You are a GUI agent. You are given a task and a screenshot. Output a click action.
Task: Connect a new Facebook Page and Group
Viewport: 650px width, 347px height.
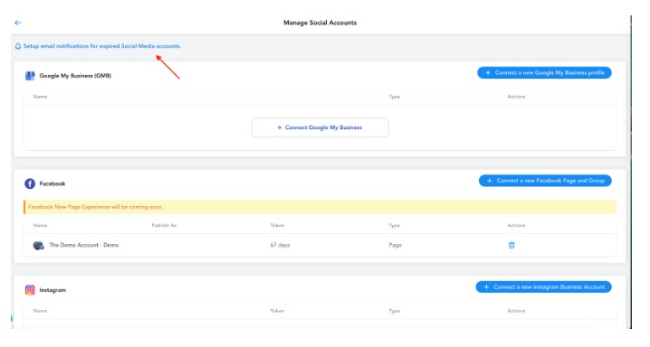(x=545, y=181)
